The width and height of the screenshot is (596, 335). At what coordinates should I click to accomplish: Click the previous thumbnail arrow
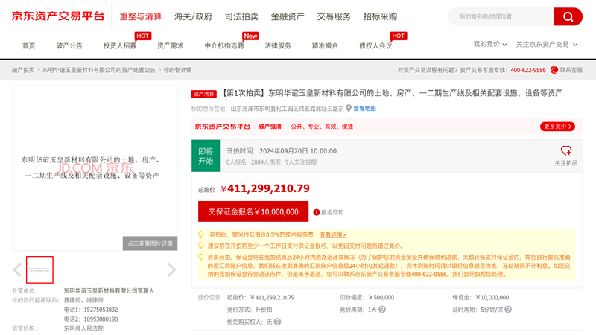point(17,270)
